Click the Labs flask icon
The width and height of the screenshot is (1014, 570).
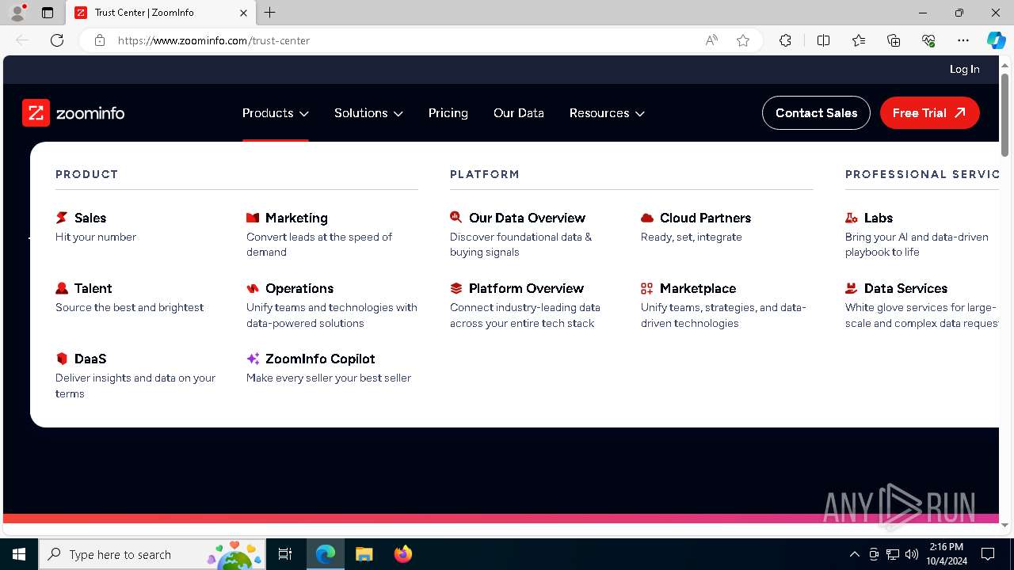(x=852, y=218)
